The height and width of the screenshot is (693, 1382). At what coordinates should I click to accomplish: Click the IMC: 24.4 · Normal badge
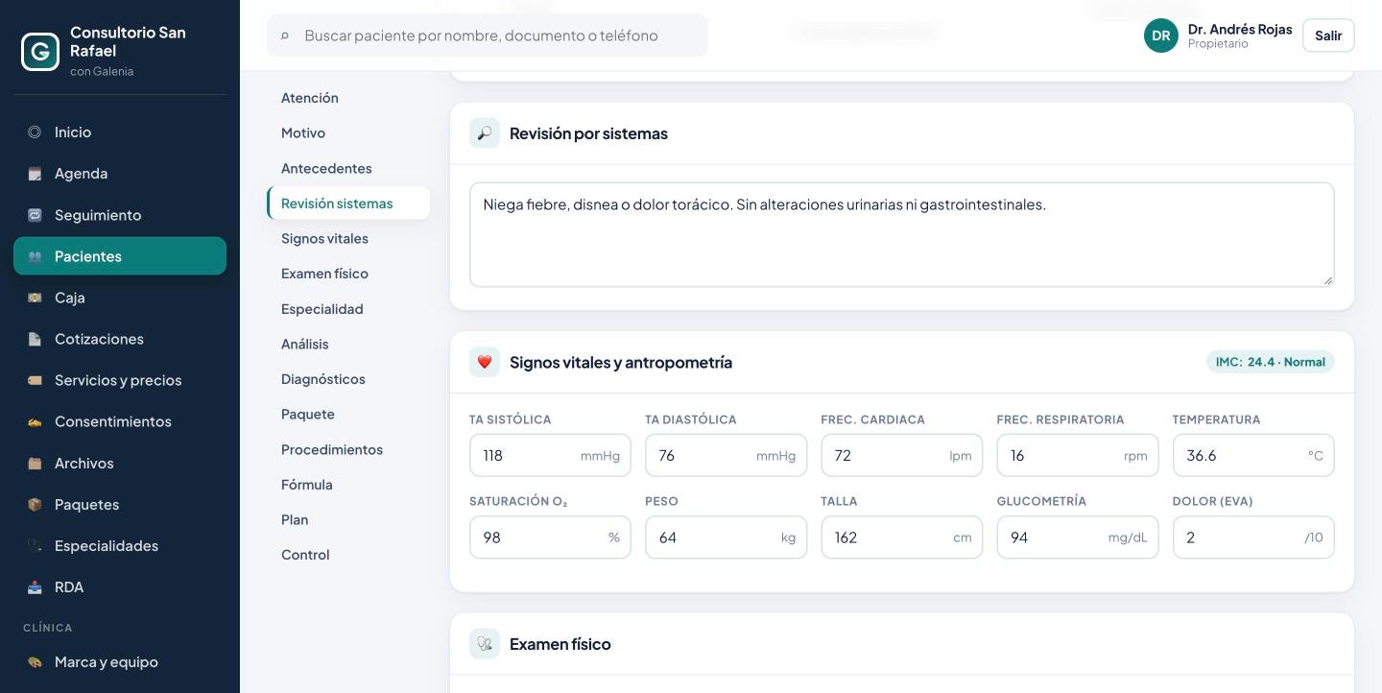click(x=1270, y=362)
